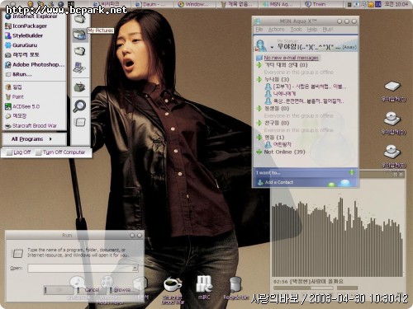This screenshot has height=309, width=413.
Task: Select the sole contact under the (1) group
Action: [x=278, y=144]
